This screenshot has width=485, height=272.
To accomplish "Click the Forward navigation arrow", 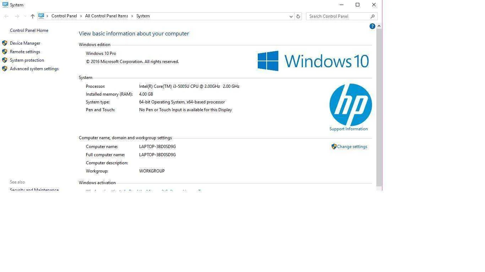I will (17, 16).
